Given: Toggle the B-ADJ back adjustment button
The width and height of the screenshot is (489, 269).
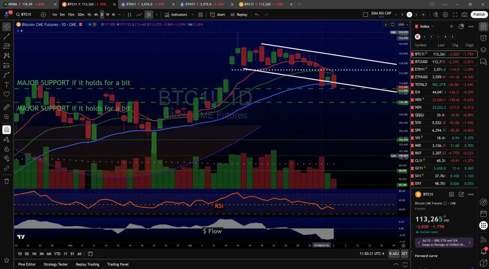Looking at the screenshot, I should coord(394,254).
